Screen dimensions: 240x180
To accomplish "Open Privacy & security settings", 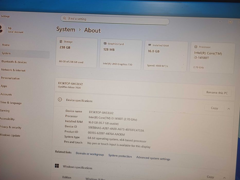I will point(11,127).
